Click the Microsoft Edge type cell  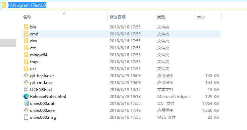[x=174, y=96]
